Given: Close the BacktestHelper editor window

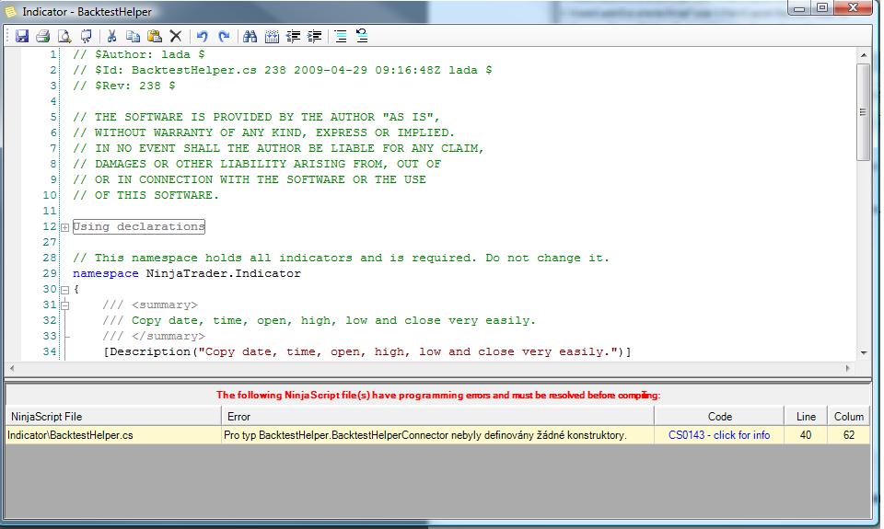Looking at the screenshot, I should [853, 8].
